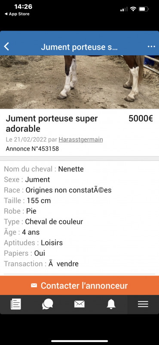Open the bell notifications icon

click(x=111, y=304)
